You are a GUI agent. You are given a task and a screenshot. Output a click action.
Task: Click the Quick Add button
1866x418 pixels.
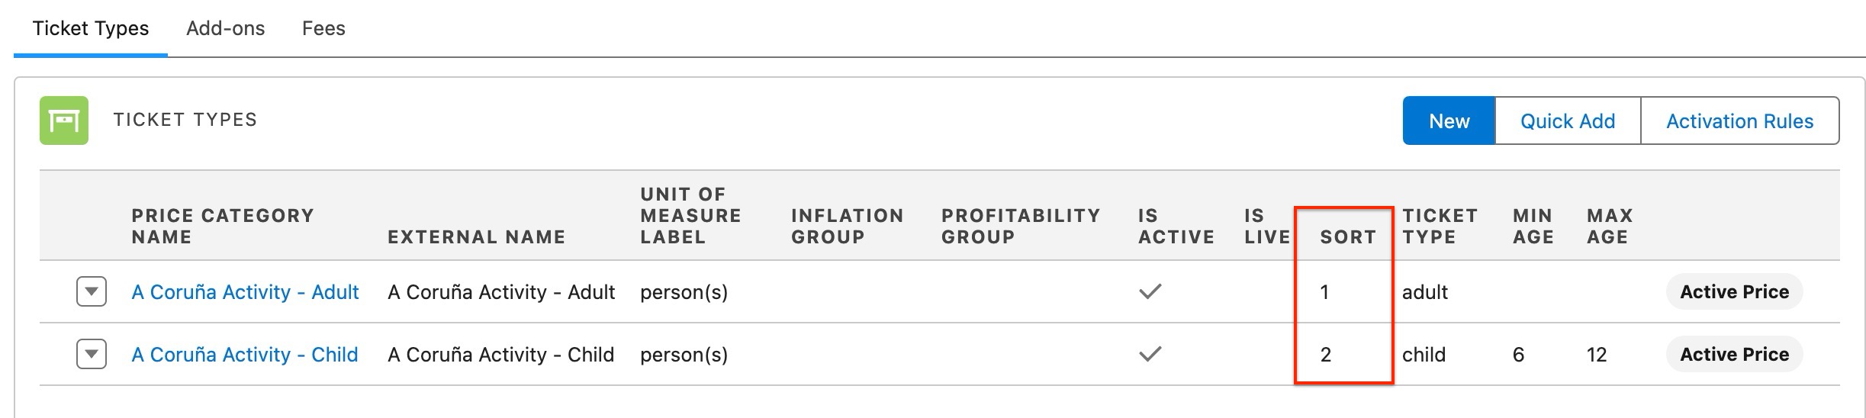pyautogui.click(x=1567, y=121)
